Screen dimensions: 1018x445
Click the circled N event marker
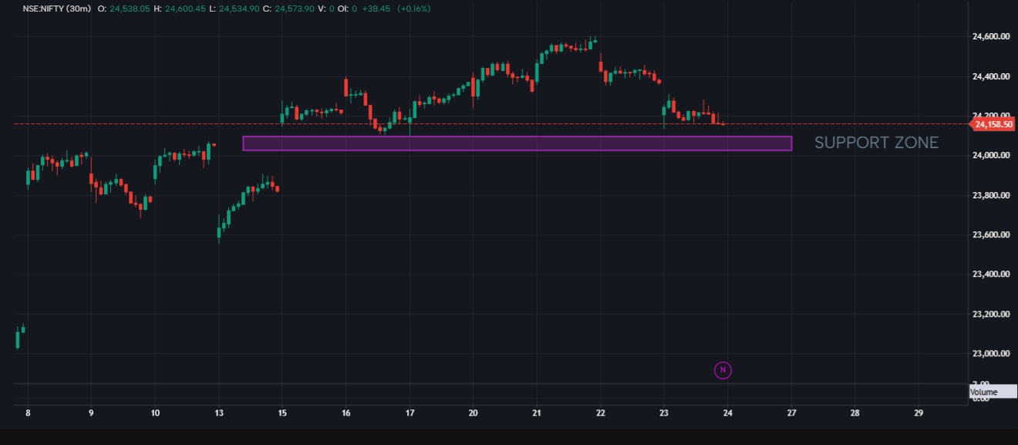coord(723,370)
